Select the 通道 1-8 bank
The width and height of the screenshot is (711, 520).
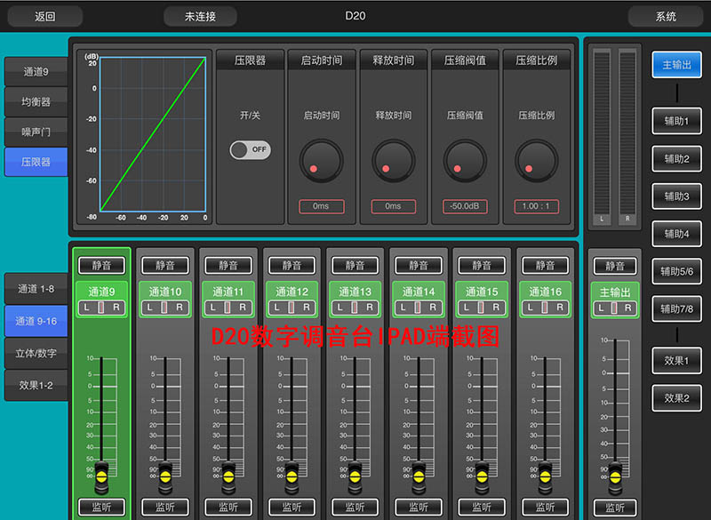point(36,289)
